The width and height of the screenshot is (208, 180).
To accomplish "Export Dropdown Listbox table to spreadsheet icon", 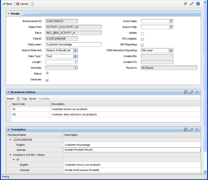I will [186, 92].
